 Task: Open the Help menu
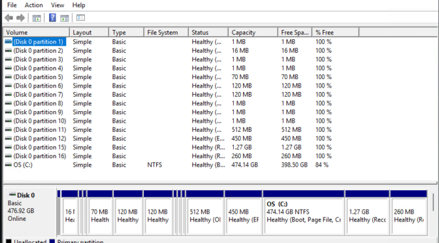click(78, 5)
